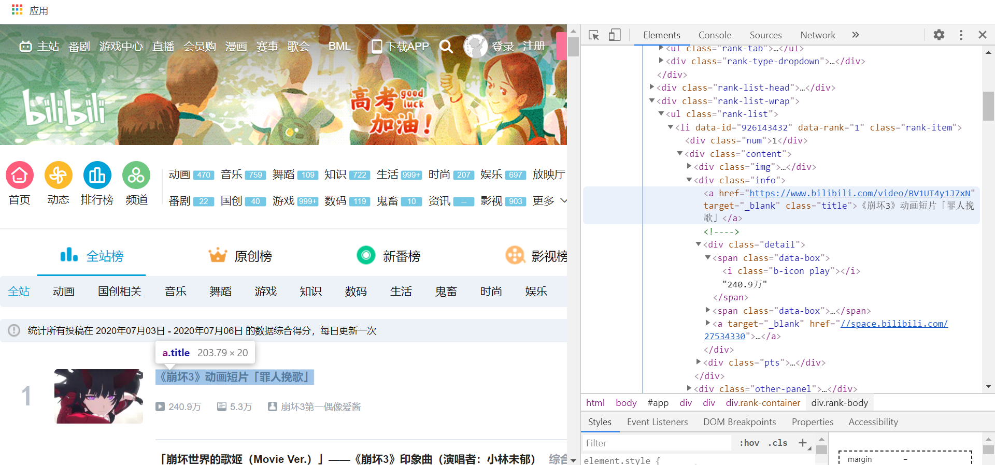
Task: Show more DevTools tabs chevron
Action: (856, 35)
